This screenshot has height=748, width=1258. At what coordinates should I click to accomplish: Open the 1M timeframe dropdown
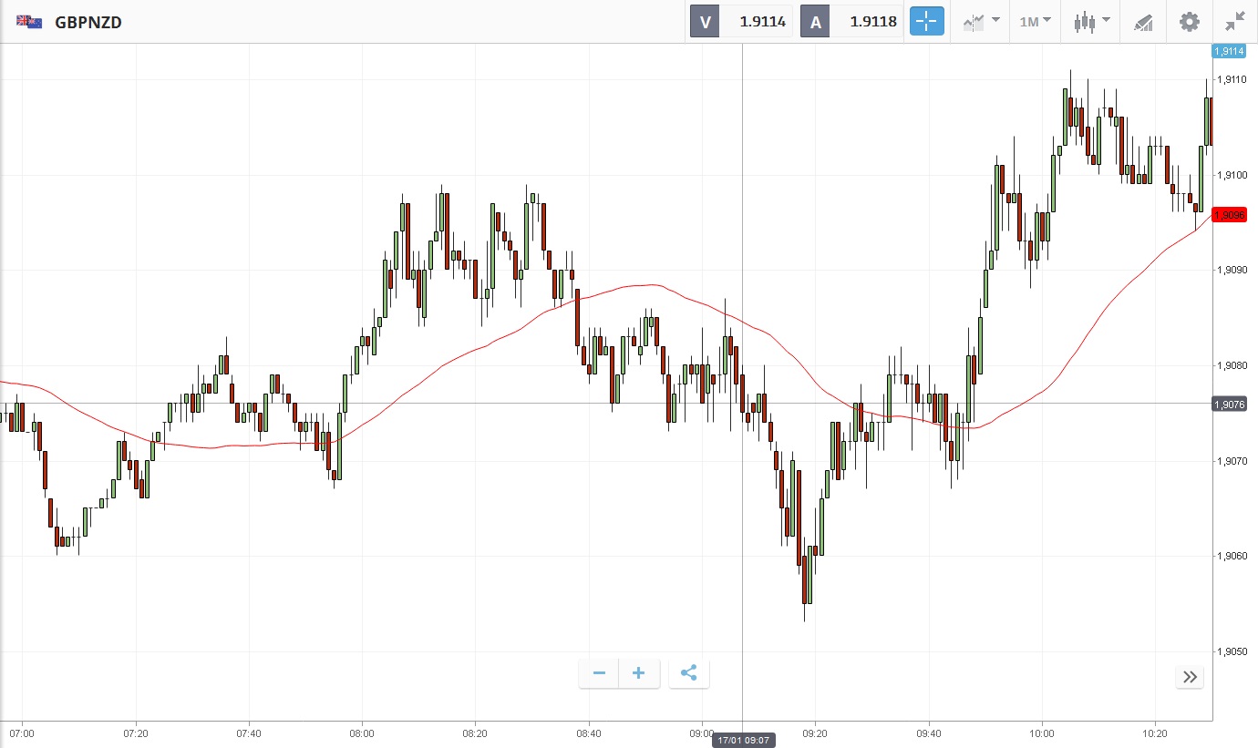[x=1035, y=21]
